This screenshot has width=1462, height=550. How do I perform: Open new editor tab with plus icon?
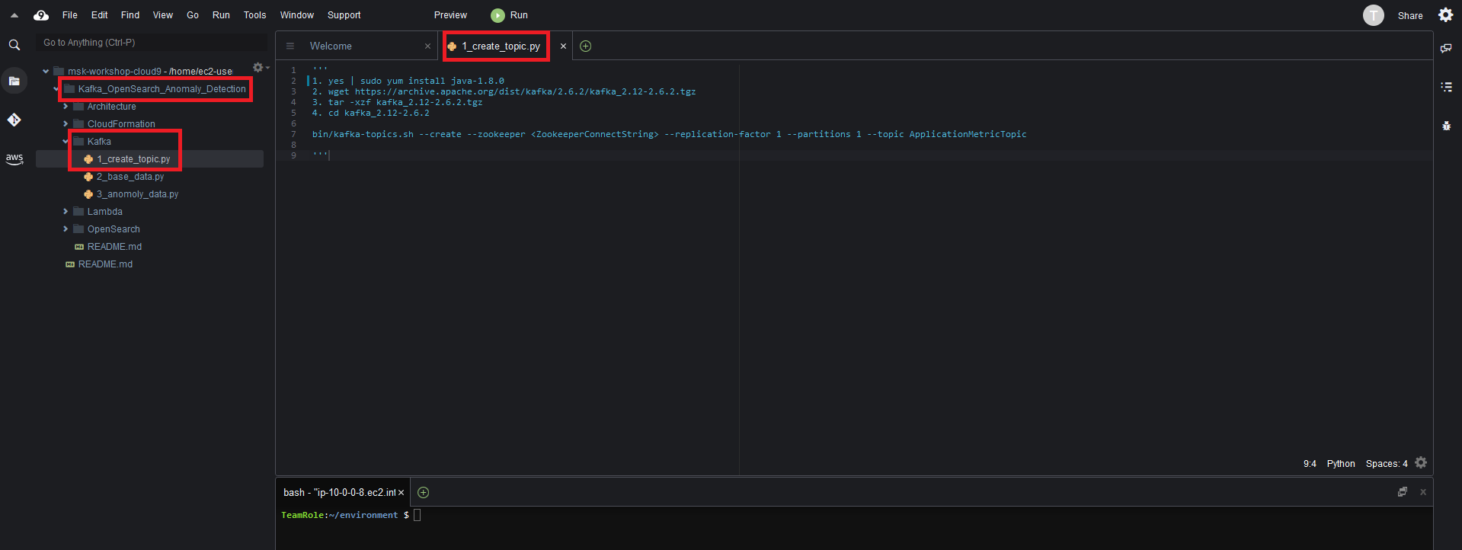tap(585, 46)
